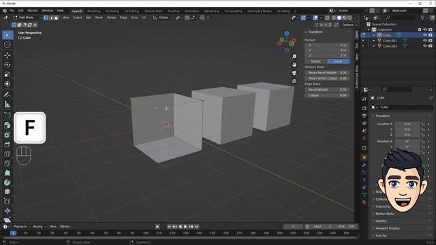
Task: Select the Loop Cut tool
Action: tap(7, 154)
